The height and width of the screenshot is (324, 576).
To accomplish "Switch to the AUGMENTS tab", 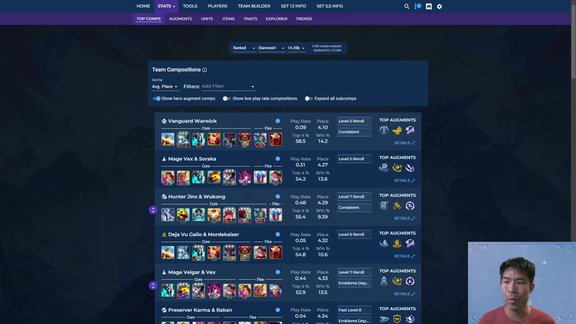I will pyautogui.click(x=180, y=19).
